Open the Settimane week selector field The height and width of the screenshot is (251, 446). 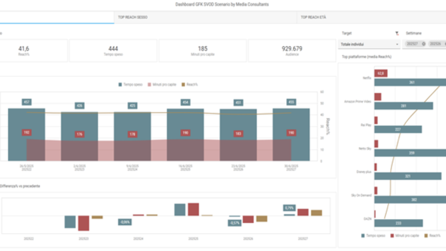click(424, 44)
